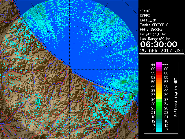Image resolution: width=185 pixels, height=139 pixels.
Task: Click the 'Max Range:80 km' text
Action: 155,39
